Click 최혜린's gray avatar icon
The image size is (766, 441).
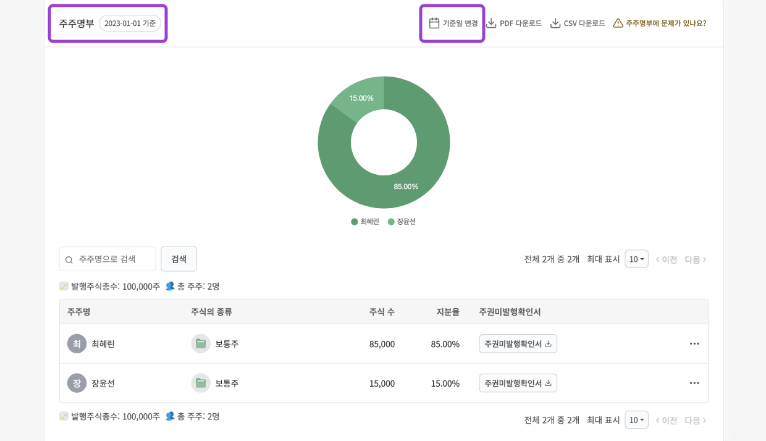tap(77, 343)
